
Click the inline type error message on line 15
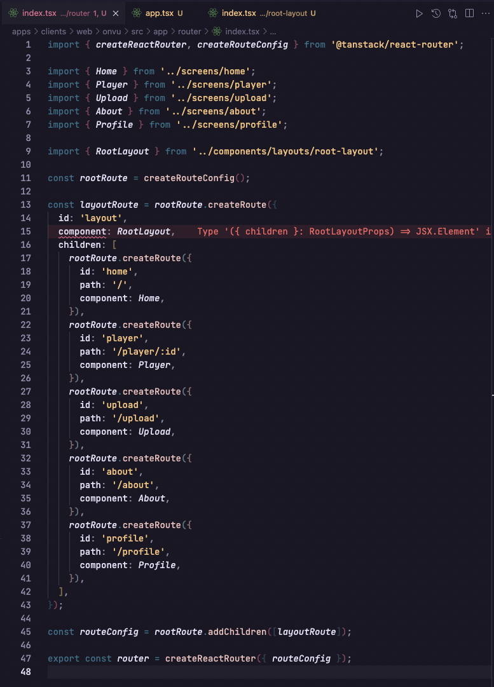(344, 231)
